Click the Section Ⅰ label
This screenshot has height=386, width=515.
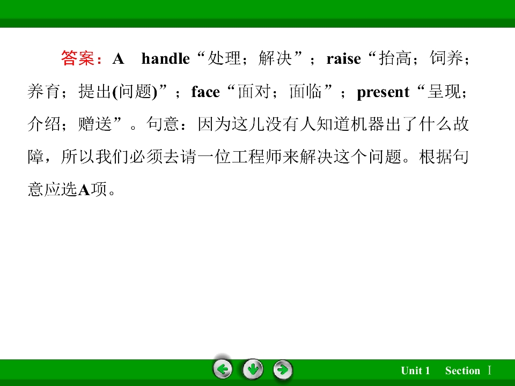coord(468,370)
